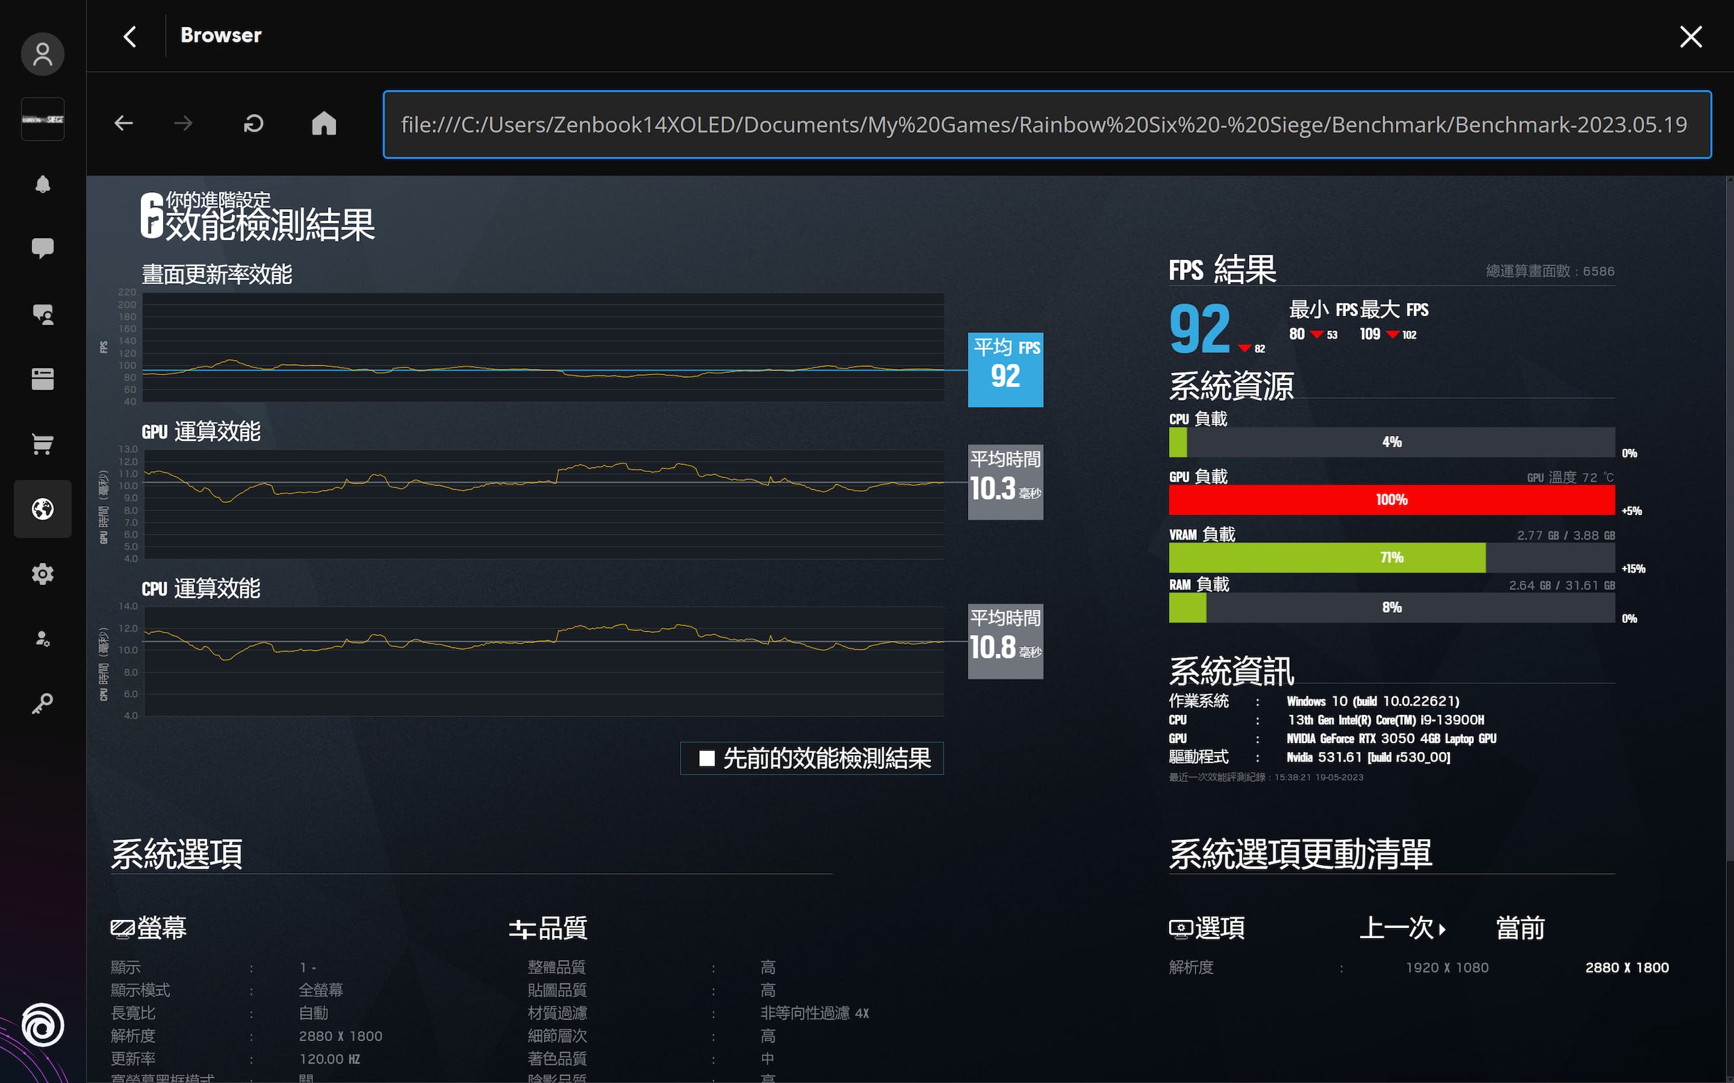1734x1083 pixels.
Task: Close the overlay browser with X
Action: pyautogui.click(x=1690, y=37)
